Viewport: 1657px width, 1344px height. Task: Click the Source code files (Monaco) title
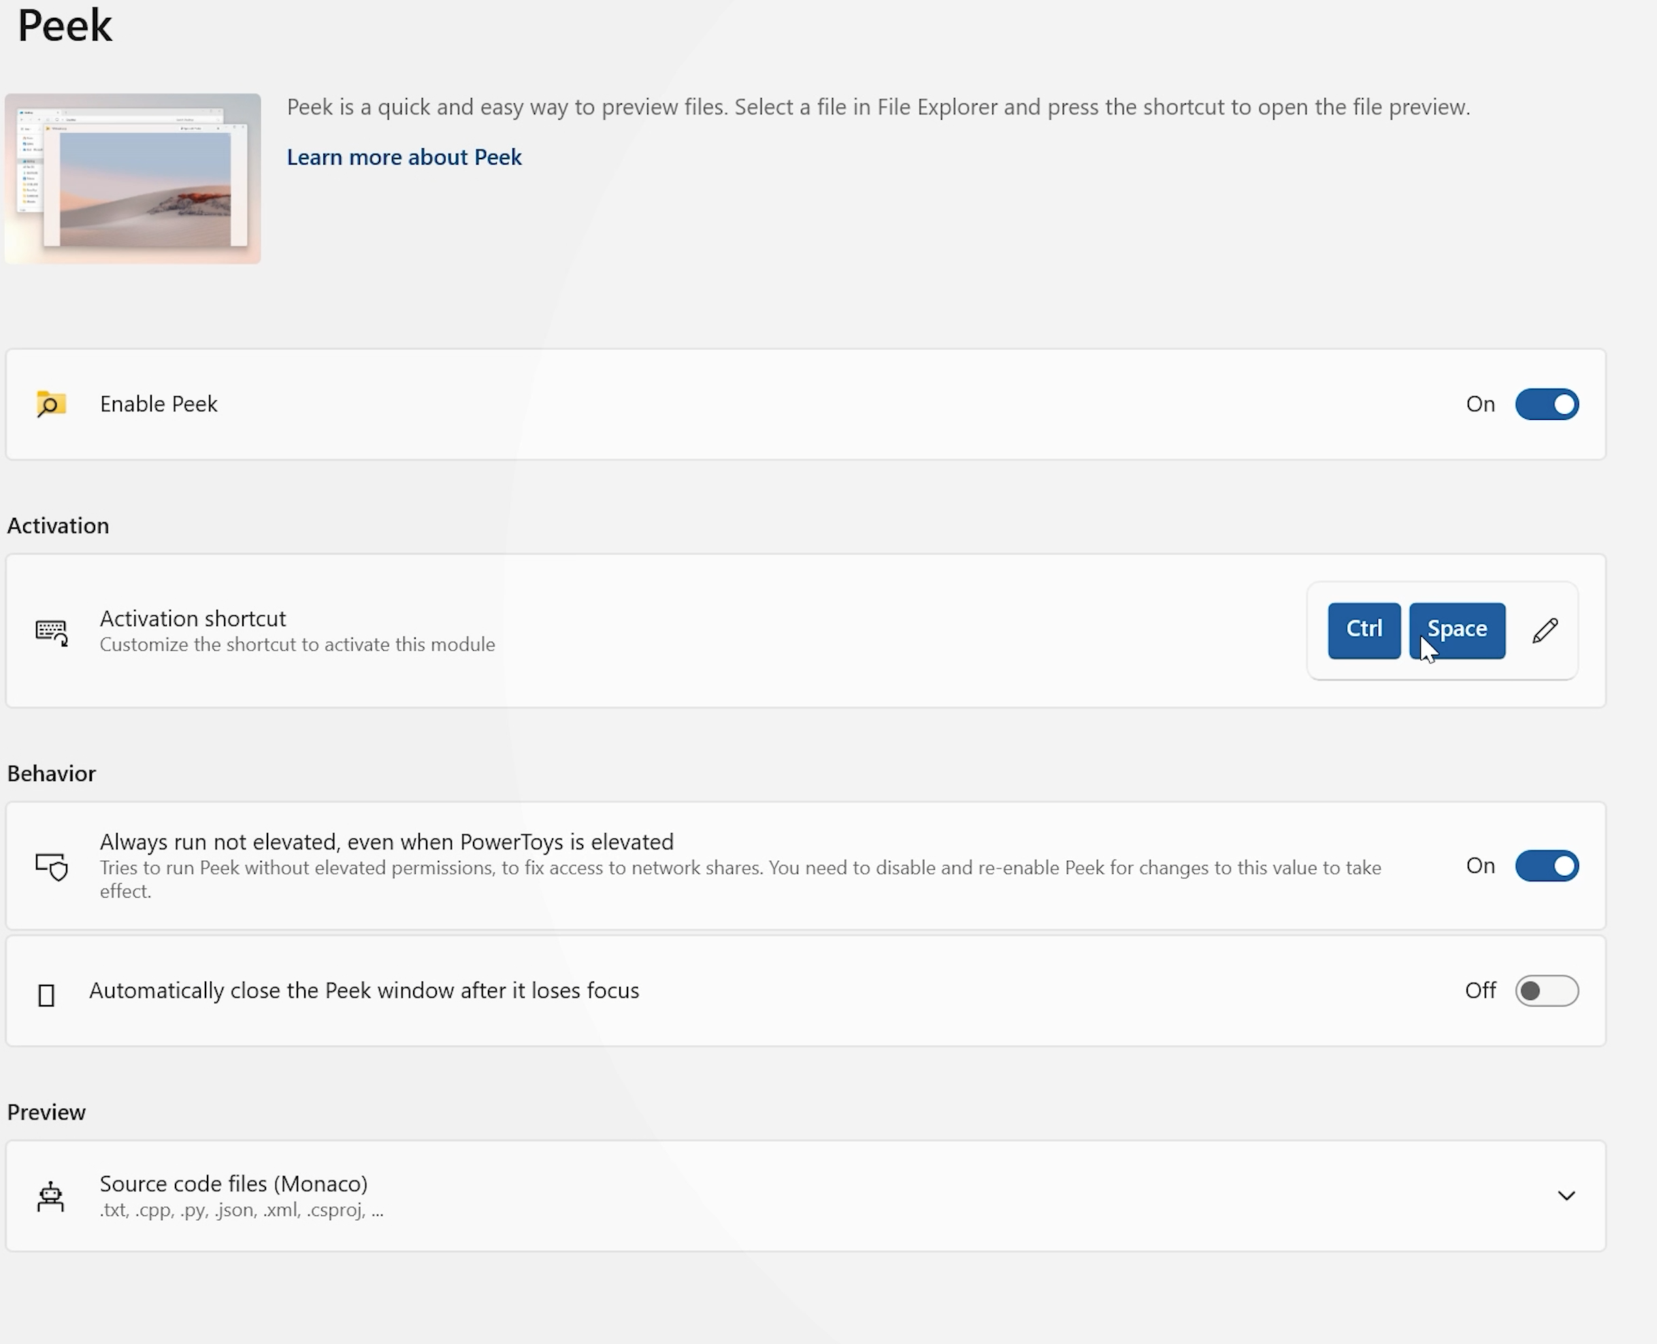(234, 1184)
